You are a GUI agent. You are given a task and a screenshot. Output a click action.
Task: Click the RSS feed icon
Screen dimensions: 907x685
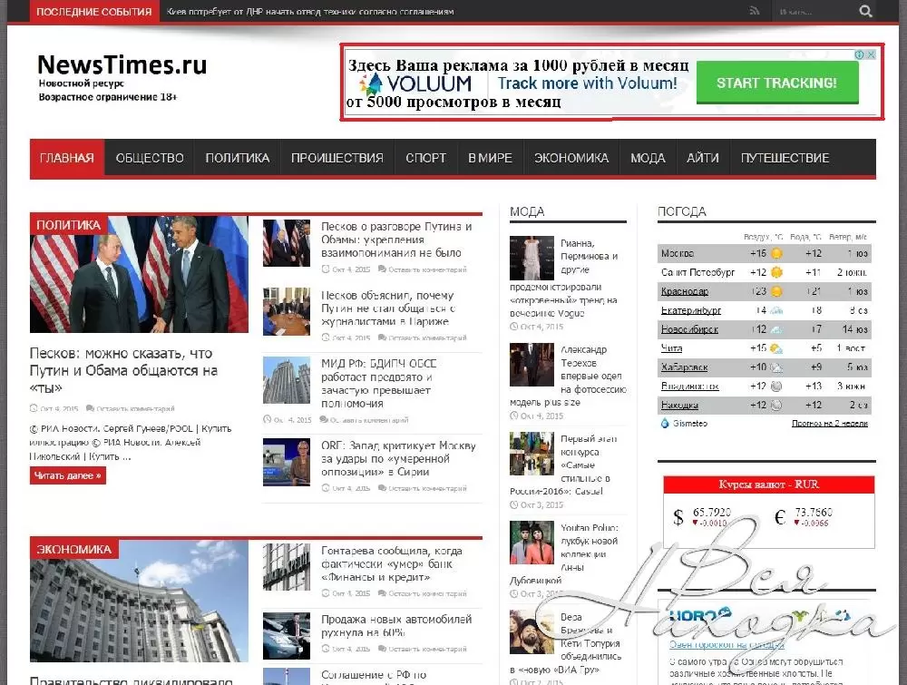point(754,12)
